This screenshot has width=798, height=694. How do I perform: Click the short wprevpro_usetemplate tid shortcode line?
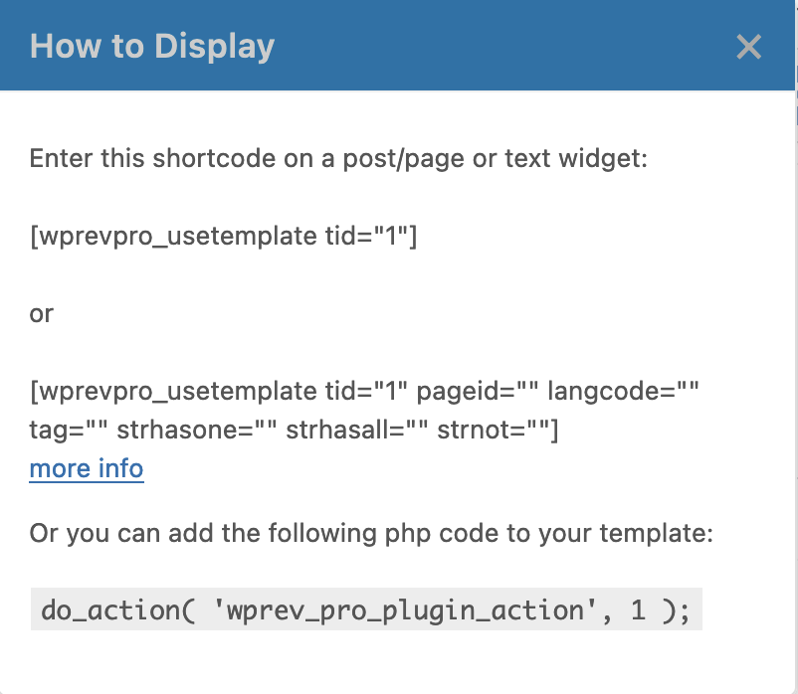tap(224, 236)
